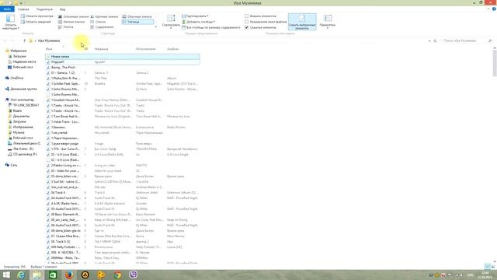Click Hide selected items (Скрыть выбранные элементы)
The width and height of the screenshot is (497, 280).
pos(302,22)
